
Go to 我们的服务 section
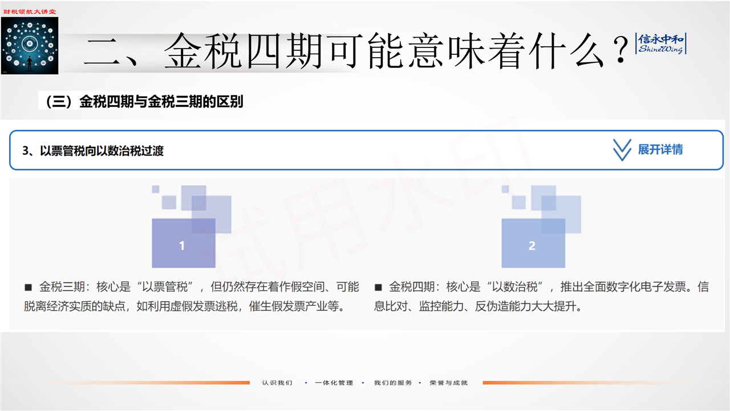[x=393, y=382]
